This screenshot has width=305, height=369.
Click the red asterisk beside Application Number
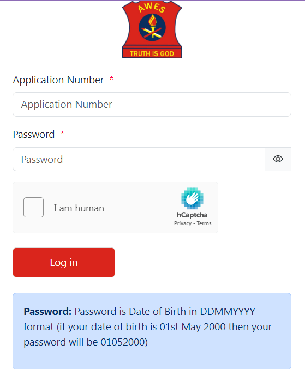pos(112,79)
